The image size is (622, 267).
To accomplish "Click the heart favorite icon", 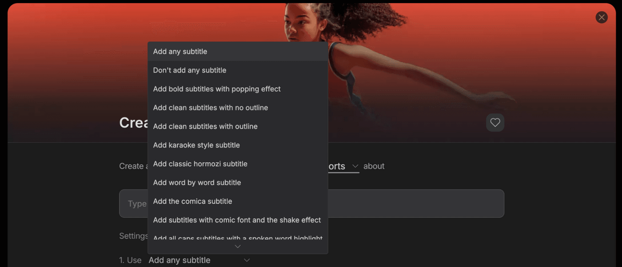I will click(x=495, y=122).
